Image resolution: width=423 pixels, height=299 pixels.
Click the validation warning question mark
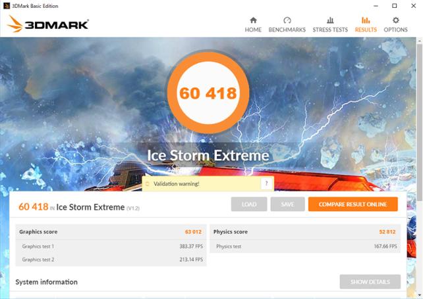(x=266, y=183)
